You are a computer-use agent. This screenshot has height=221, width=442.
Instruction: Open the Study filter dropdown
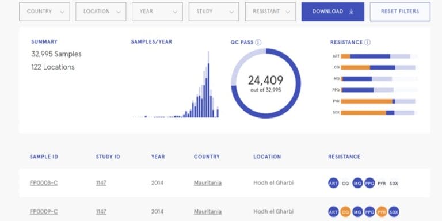pos(214,12)
